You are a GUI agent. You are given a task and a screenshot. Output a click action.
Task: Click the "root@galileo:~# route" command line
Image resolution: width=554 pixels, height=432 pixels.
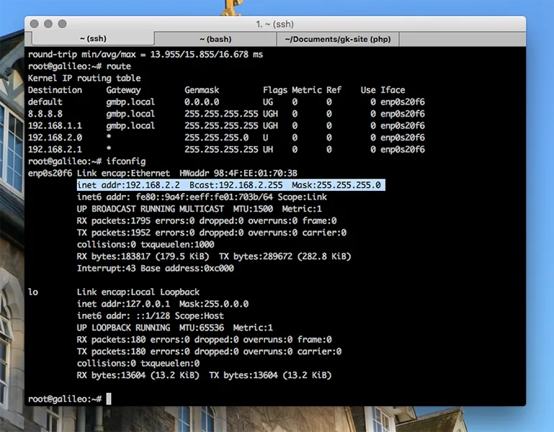pos(79,66)
